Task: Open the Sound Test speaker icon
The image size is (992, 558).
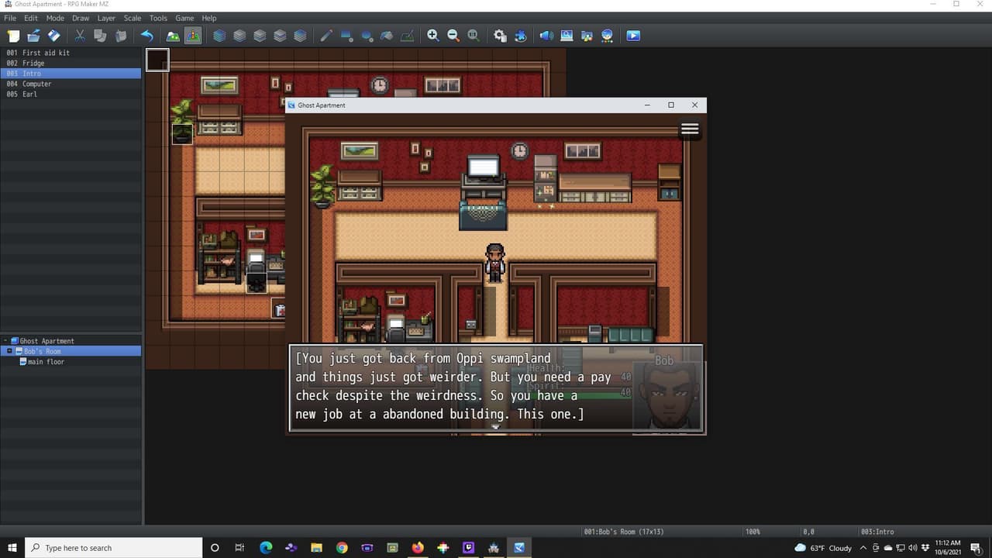Action: [546, 36]
